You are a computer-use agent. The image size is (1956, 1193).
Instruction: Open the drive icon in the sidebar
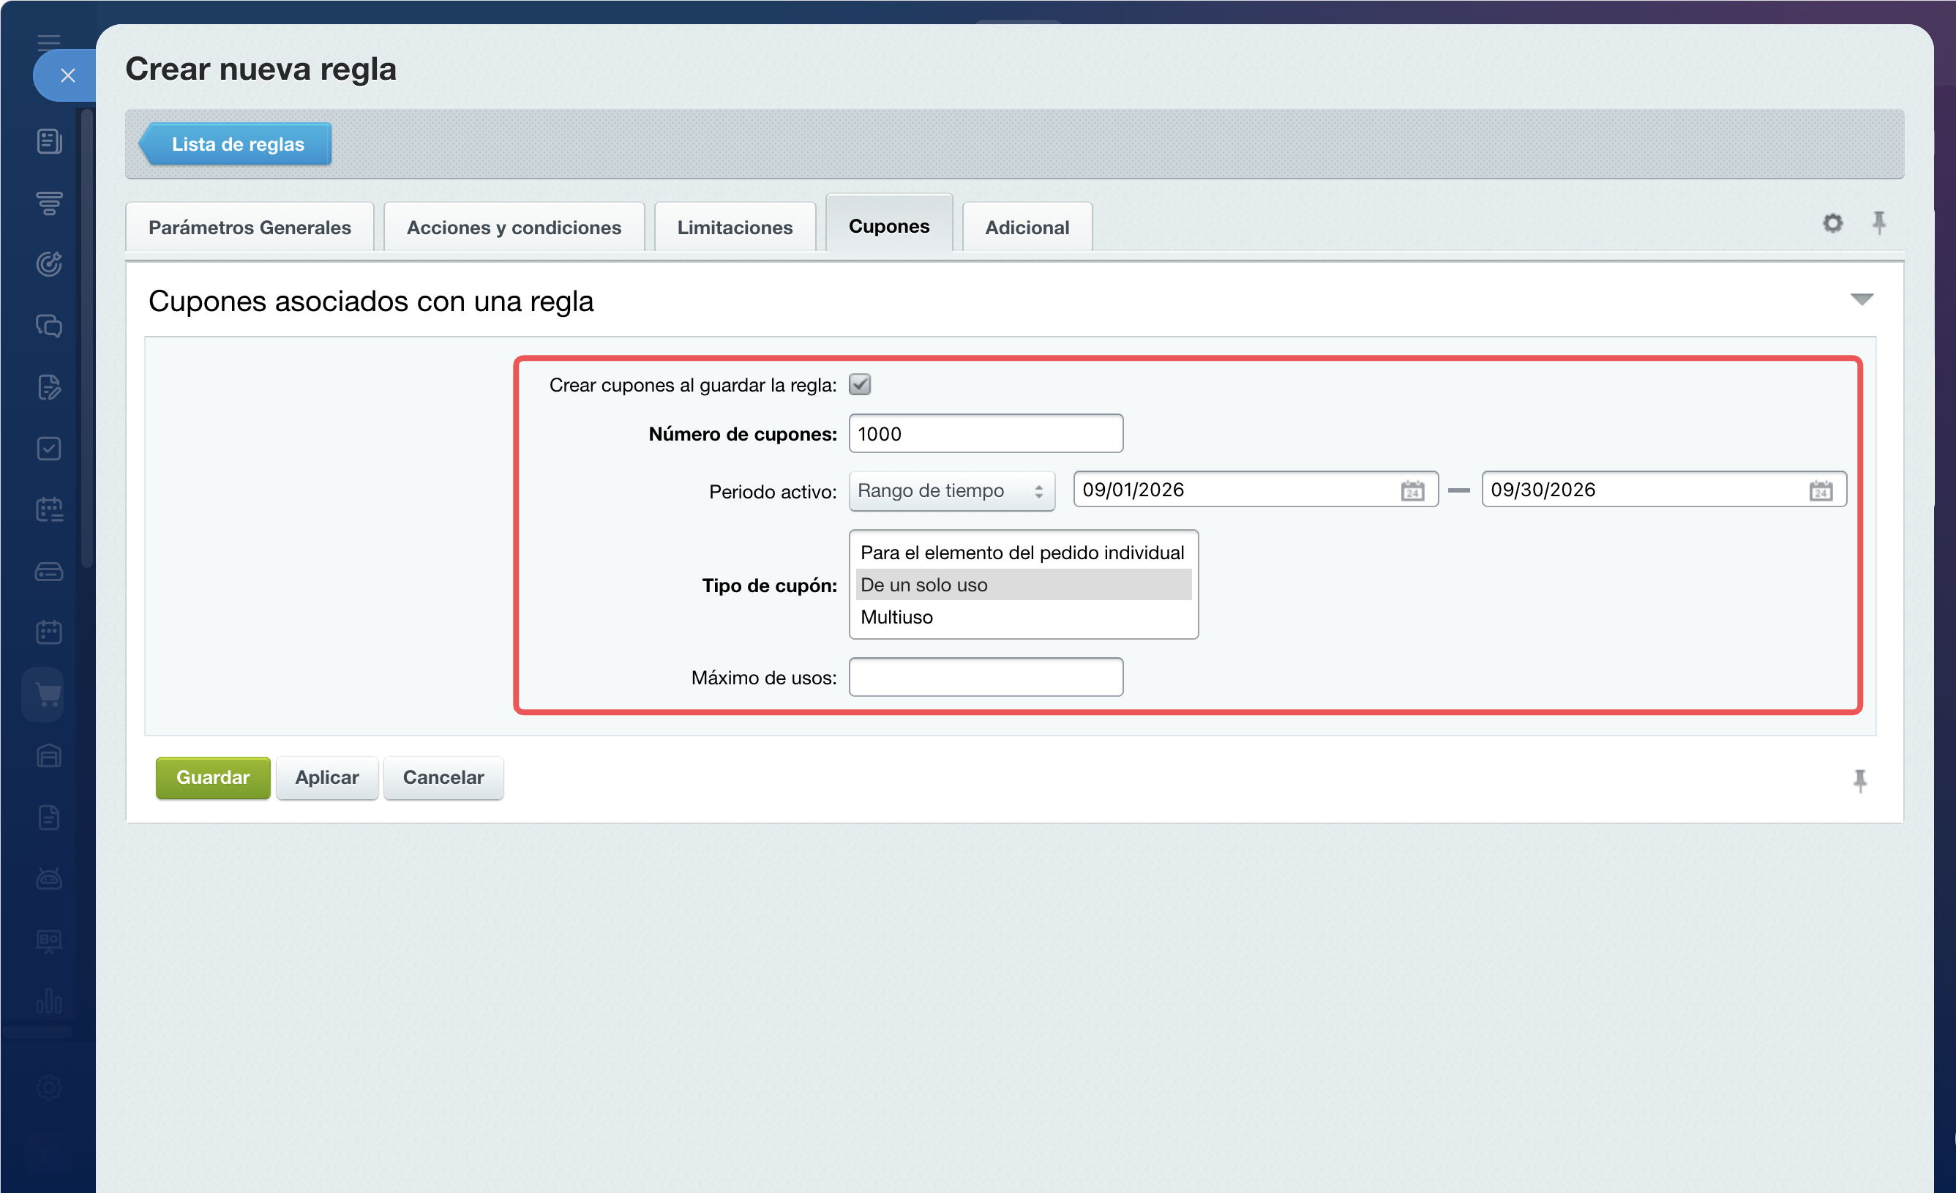point(49,572)
